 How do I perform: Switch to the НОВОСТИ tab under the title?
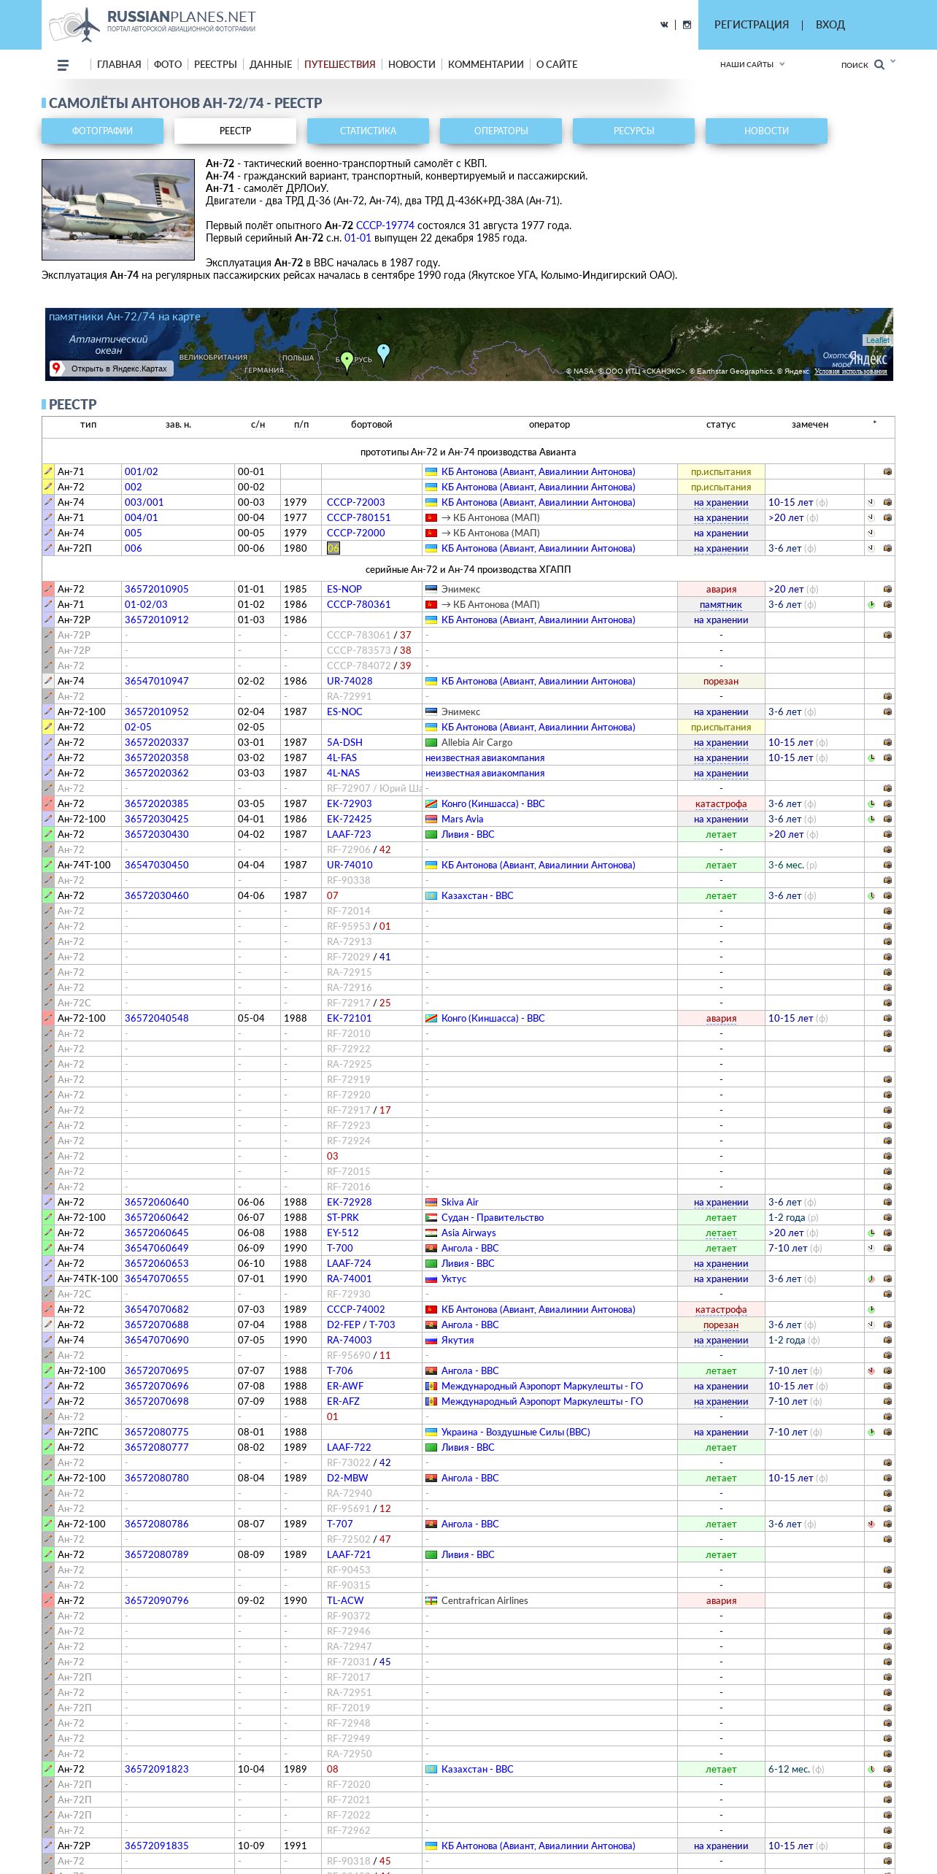click(x=766, y=131)
